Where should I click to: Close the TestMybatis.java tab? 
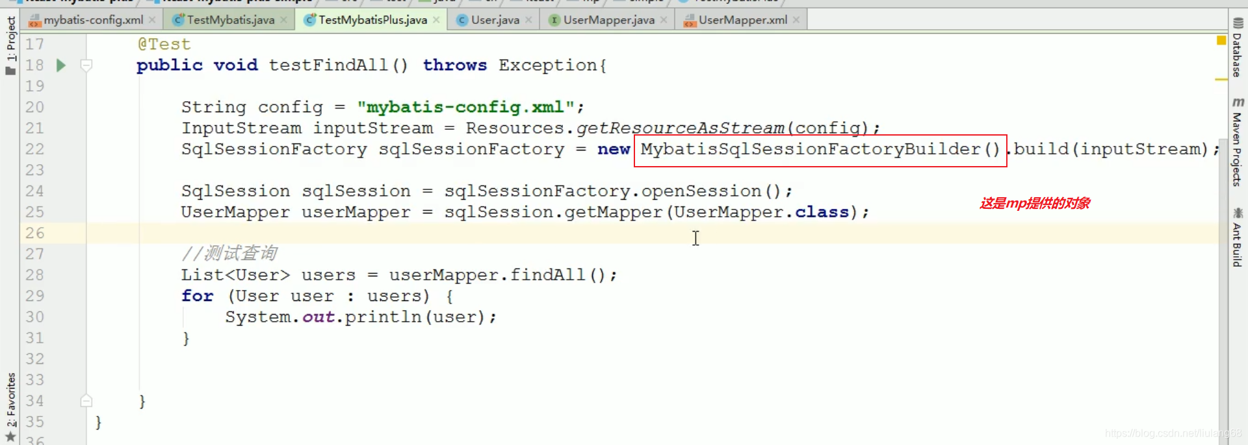coord(283,20)
